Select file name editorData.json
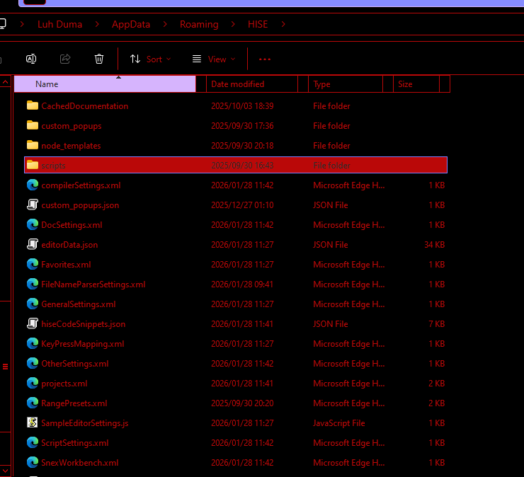The height and width of the screenshot is (477, 524). tap(69, 245)
